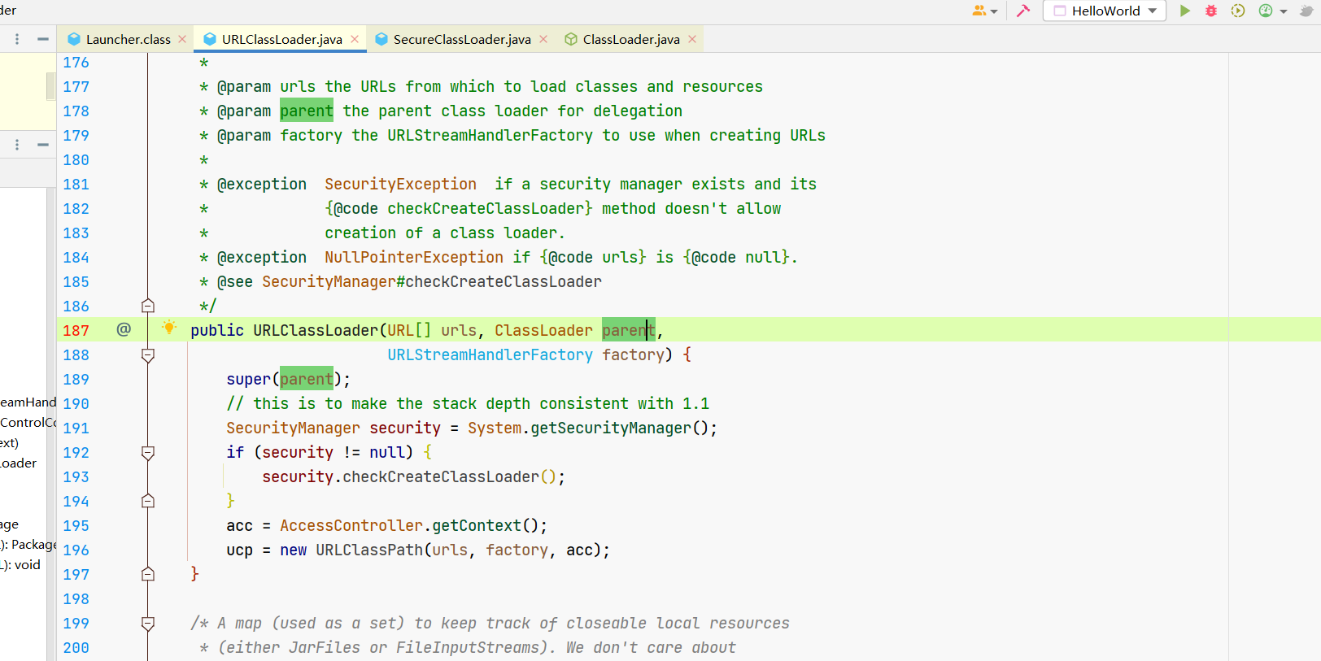Click line number 187 in gutter
Image resolution: width=1321 pixels, height=661 pixels.
coord(76,330)
